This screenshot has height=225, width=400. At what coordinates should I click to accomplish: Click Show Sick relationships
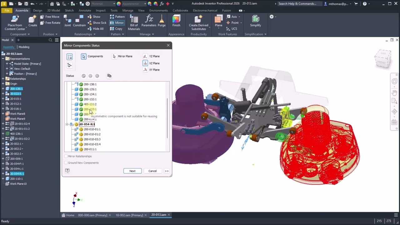click(x=97, y=22)
